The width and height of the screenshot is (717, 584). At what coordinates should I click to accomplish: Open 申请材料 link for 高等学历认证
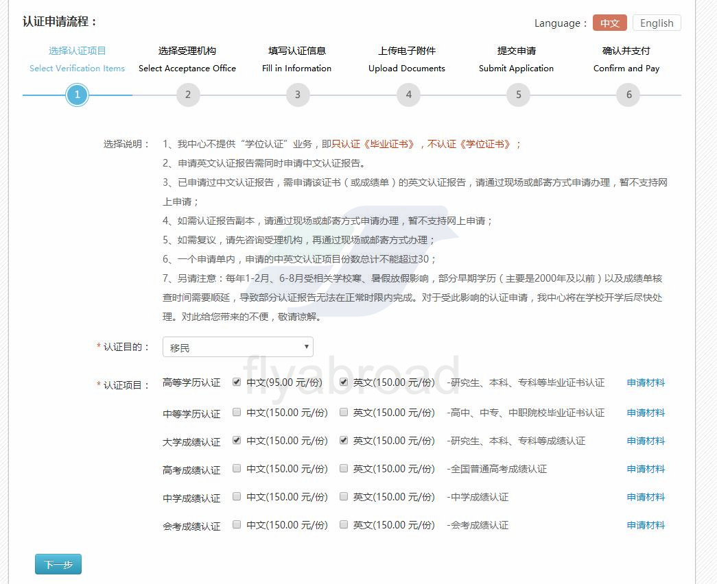(646, 383)
